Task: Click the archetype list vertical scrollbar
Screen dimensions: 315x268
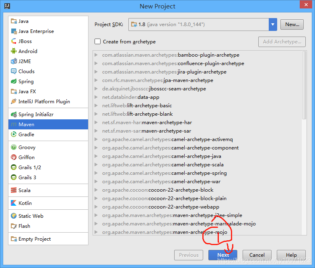Action: click(x=304, y=85)
